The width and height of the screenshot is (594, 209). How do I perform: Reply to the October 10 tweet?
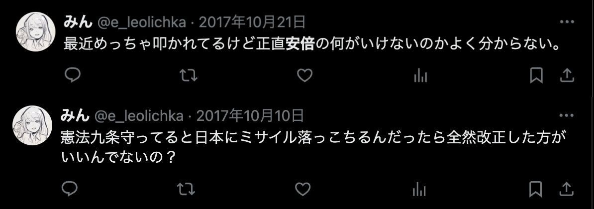point(69,189)
